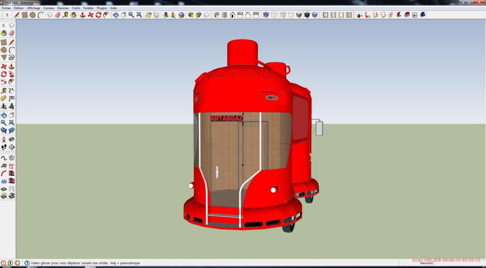Pick the Line pencil tool in top toolbar
Image resolution: width=486 pixels, height=268 pixels.
click(x=17, y=15)
